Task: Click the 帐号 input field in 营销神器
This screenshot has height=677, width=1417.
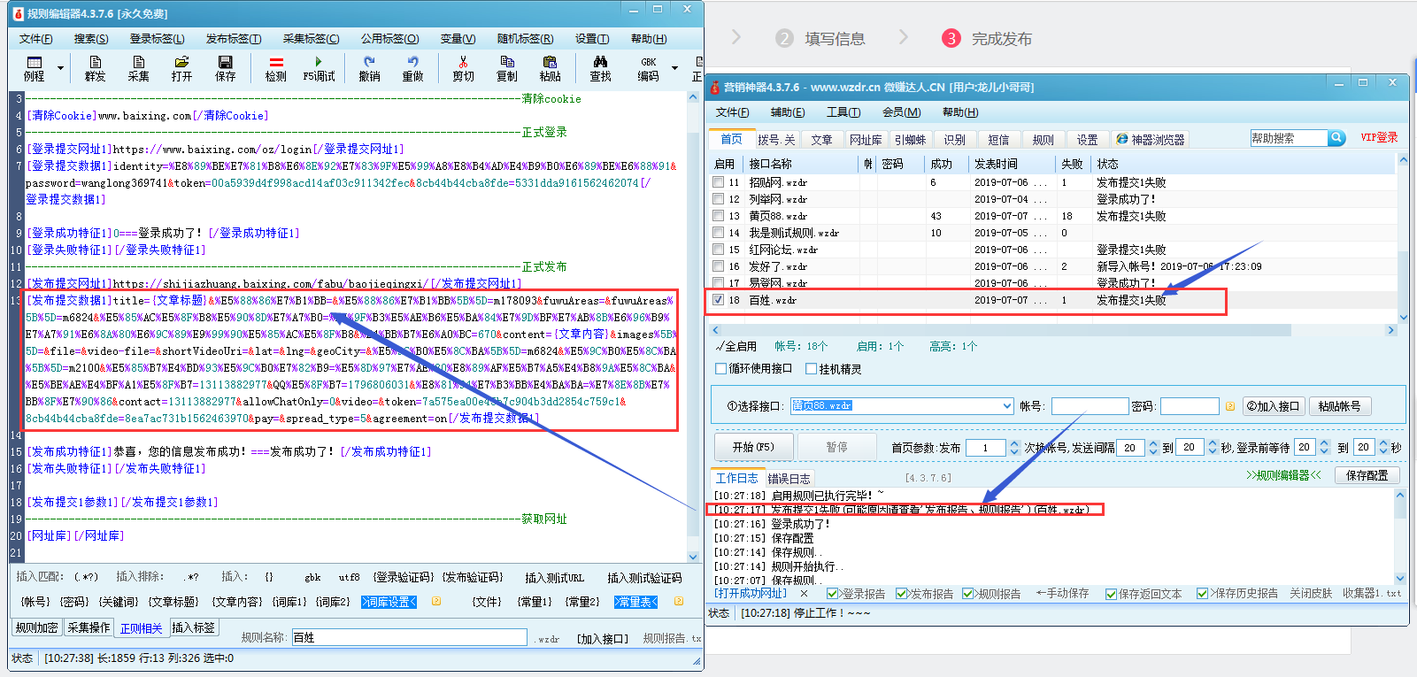Action: 1090,406
